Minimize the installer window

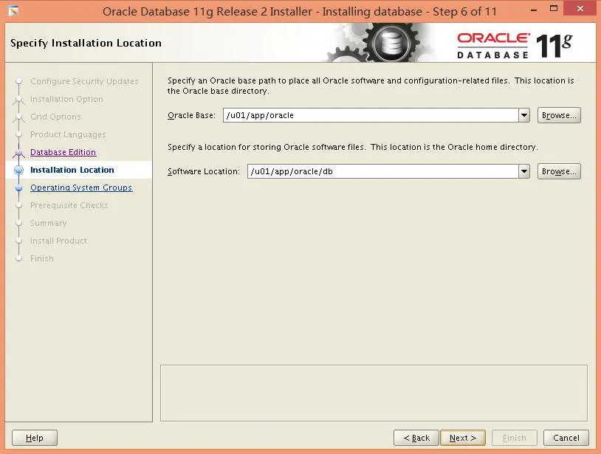pos(534,9)
